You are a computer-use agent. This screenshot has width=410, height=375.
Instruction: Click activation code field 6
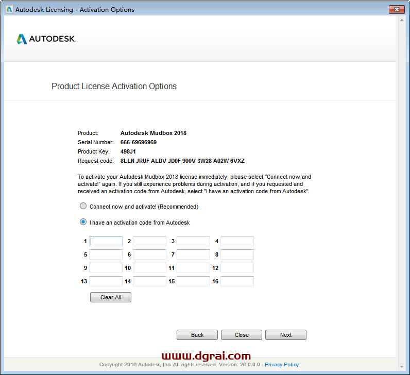coord(149,254)
